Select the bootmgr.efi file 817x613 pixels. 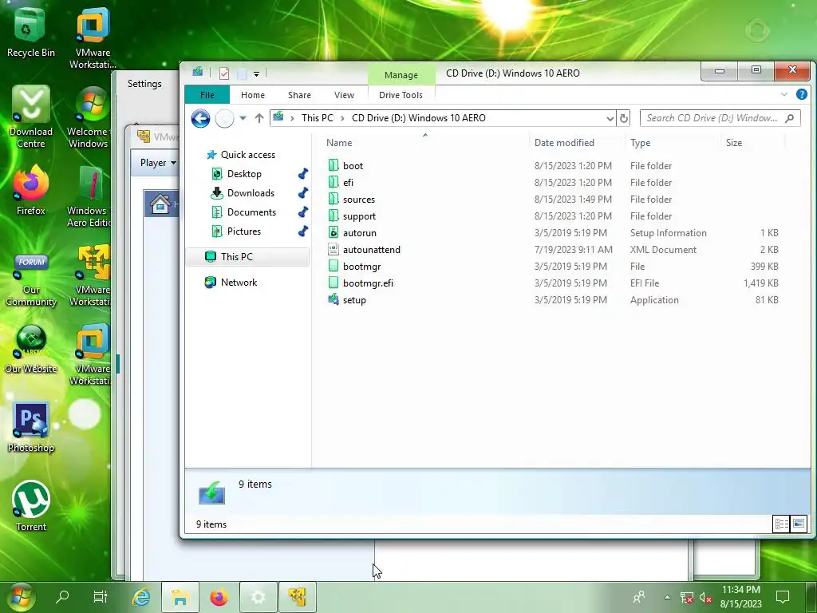click(368, 283)
